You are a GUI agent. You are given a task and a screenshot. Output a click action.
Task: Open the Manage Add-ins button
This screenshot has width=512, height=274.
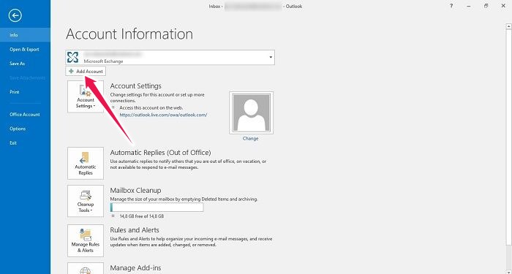coord(86,268)
